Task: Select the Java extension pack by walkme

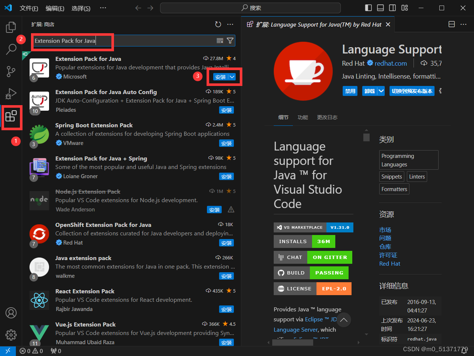Action: (x=132, y=267)
